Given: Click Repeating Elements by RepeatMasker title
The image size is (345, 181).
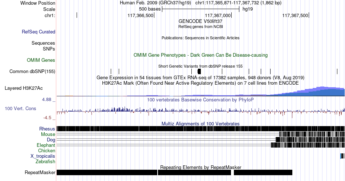Looking at the screenshot, I should [x=200, y=167].
